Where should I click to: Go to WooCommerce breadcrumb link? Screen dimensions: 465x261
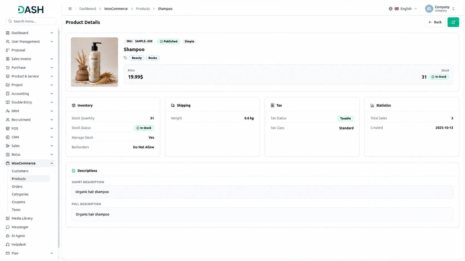[116, 9]
